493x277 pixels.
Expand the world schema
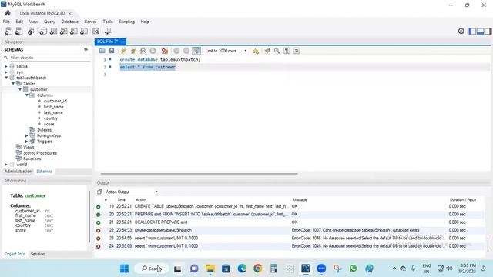tap(6, 164)
